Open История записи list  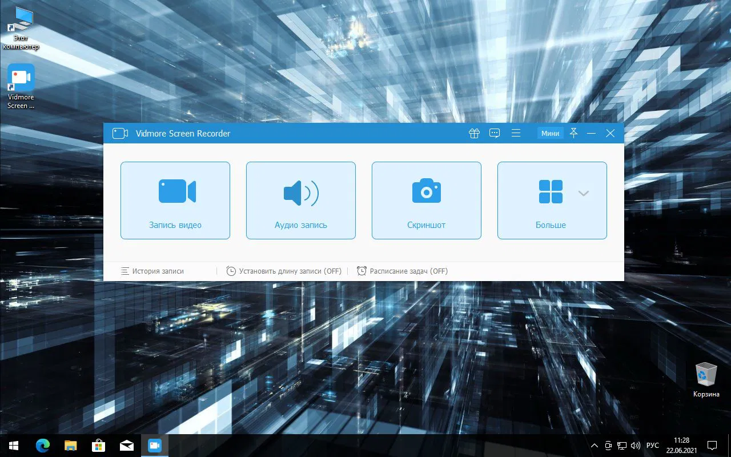[x=152, y=271]
